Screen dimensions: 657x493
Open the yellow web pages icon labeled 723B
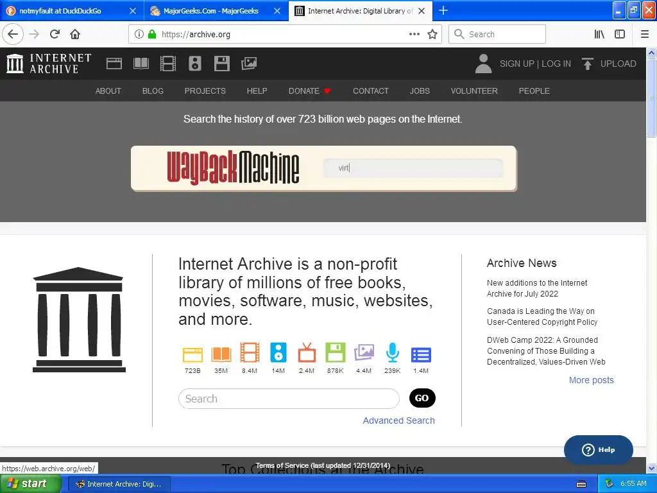click(192, 354)
